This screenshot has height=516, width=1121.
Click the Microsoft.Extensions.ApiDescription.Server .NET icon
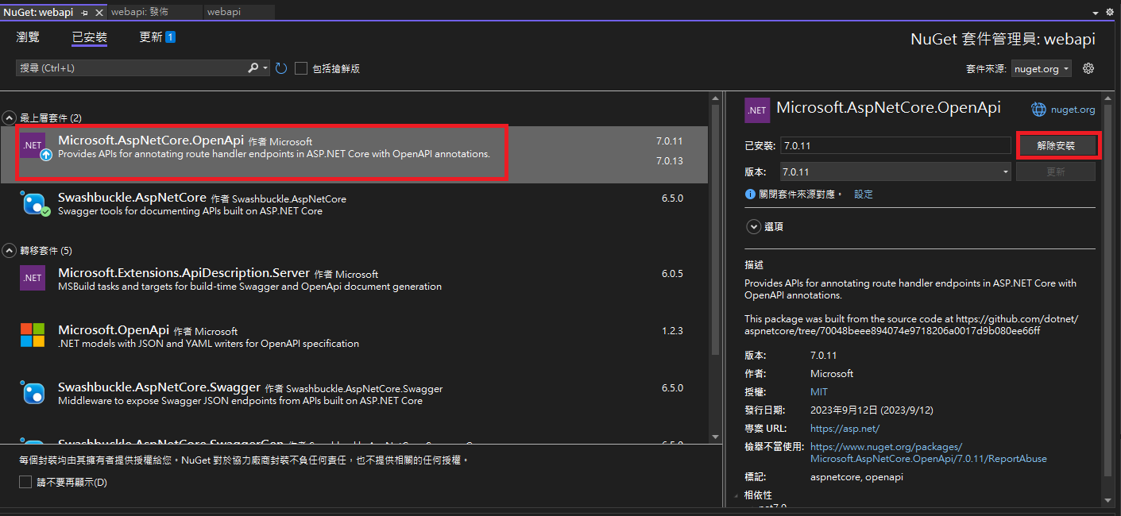coord(33,278)
